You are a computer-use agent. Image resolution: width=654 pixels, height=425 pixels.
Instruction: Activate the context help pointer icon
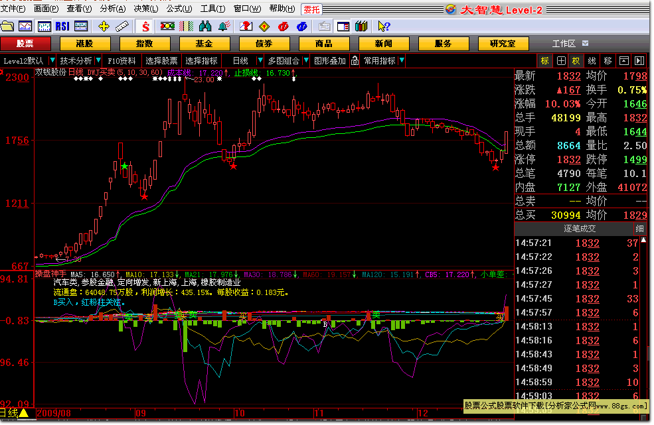(384, 27)
